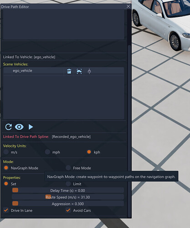Image resolution: width=190 pixels, height=228 pixels.
Task: Close the Drive Path Editor window
Action: pyautogui.click(x=128, y=6)
